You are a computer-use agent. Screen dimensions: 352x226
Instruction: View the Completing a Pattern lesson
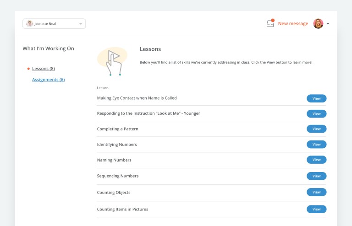[317, 129]
